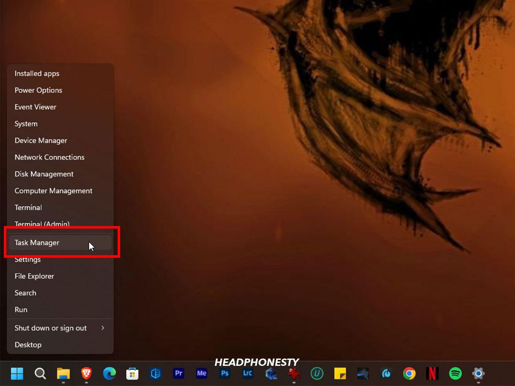Open Netflix from the taskbar
515x386 pixels.
[432, 374]
